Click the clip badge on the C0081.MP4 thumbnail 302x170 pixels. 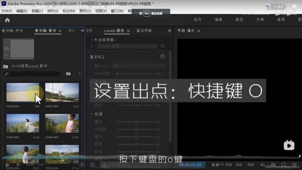click(x=76, y=99)
